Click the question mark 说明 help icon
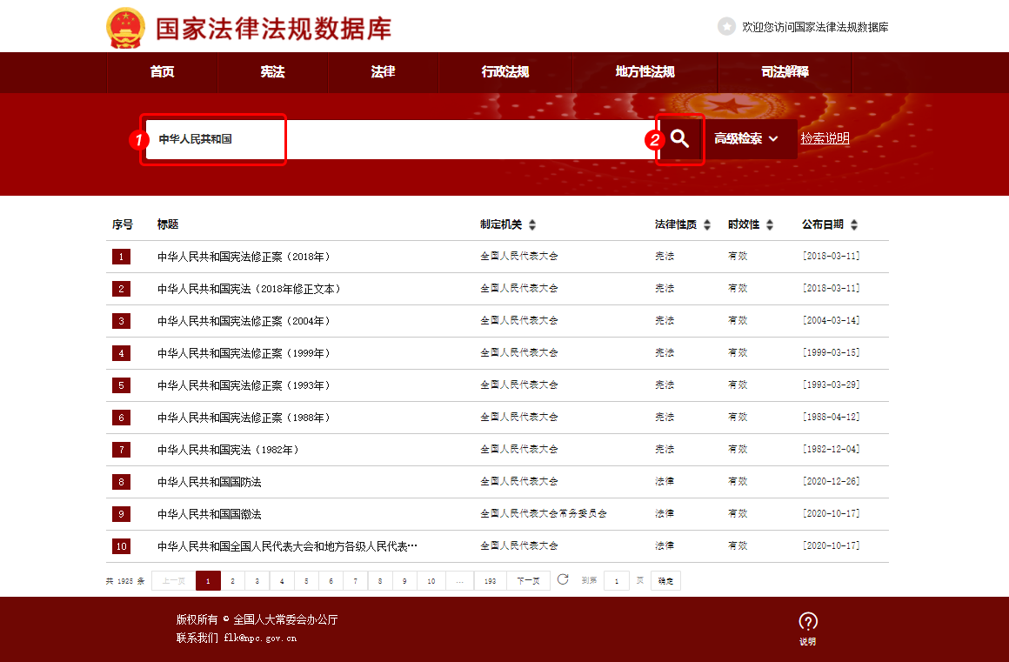 tap(807, 628)
